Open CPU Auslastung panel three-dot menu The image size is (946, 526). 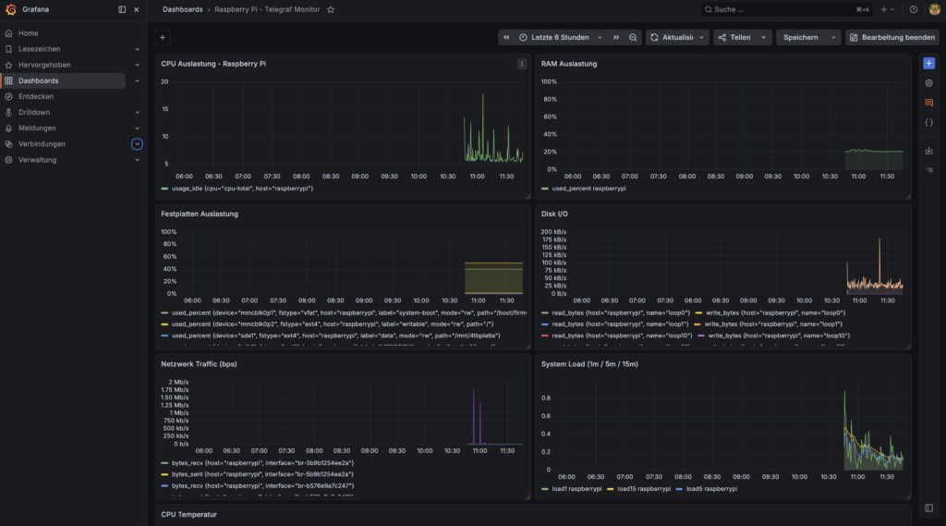click(522, 64)
